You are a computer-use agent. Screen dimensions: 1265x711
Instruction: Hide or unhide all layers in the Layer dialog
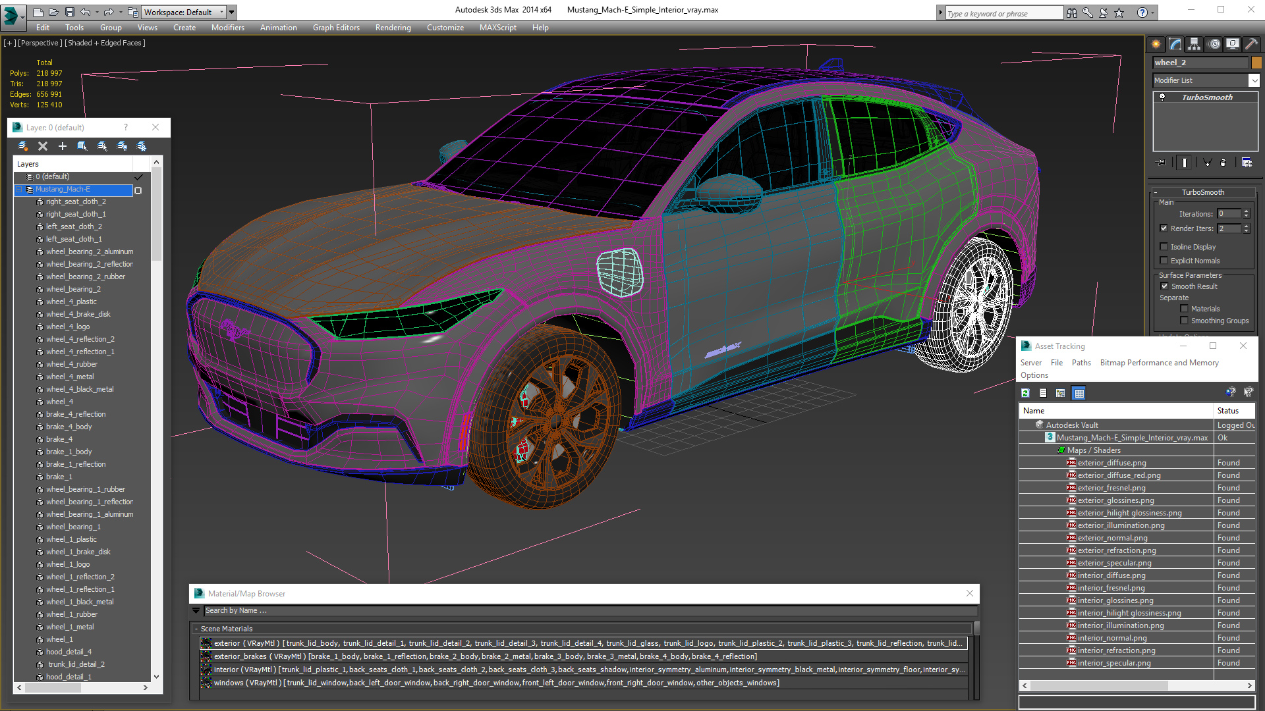click(x=122, y=146)
